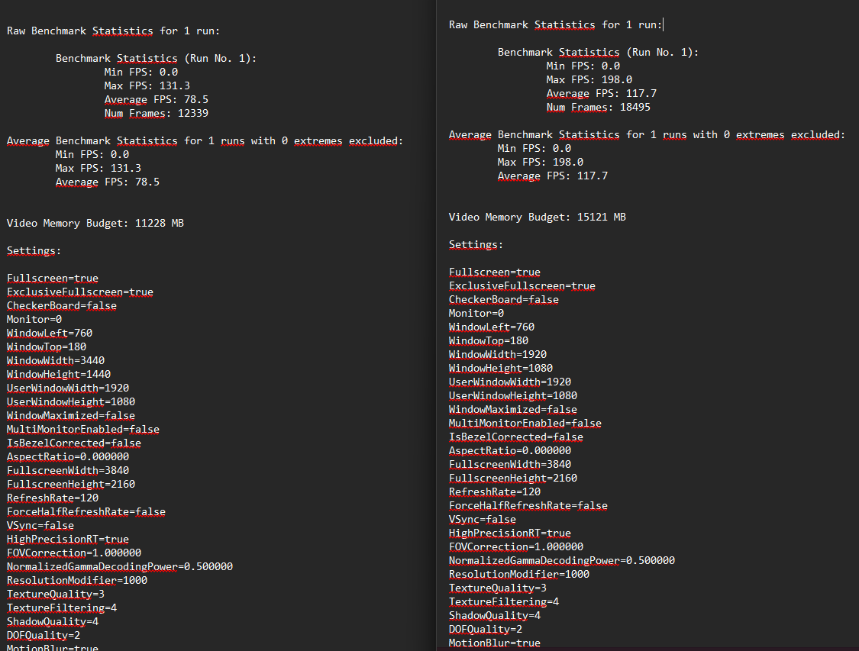Click the right pane's MotionBlur=true line
This screenshot has width=859, height=651.
pyautogui.click(x=494, y=643)
